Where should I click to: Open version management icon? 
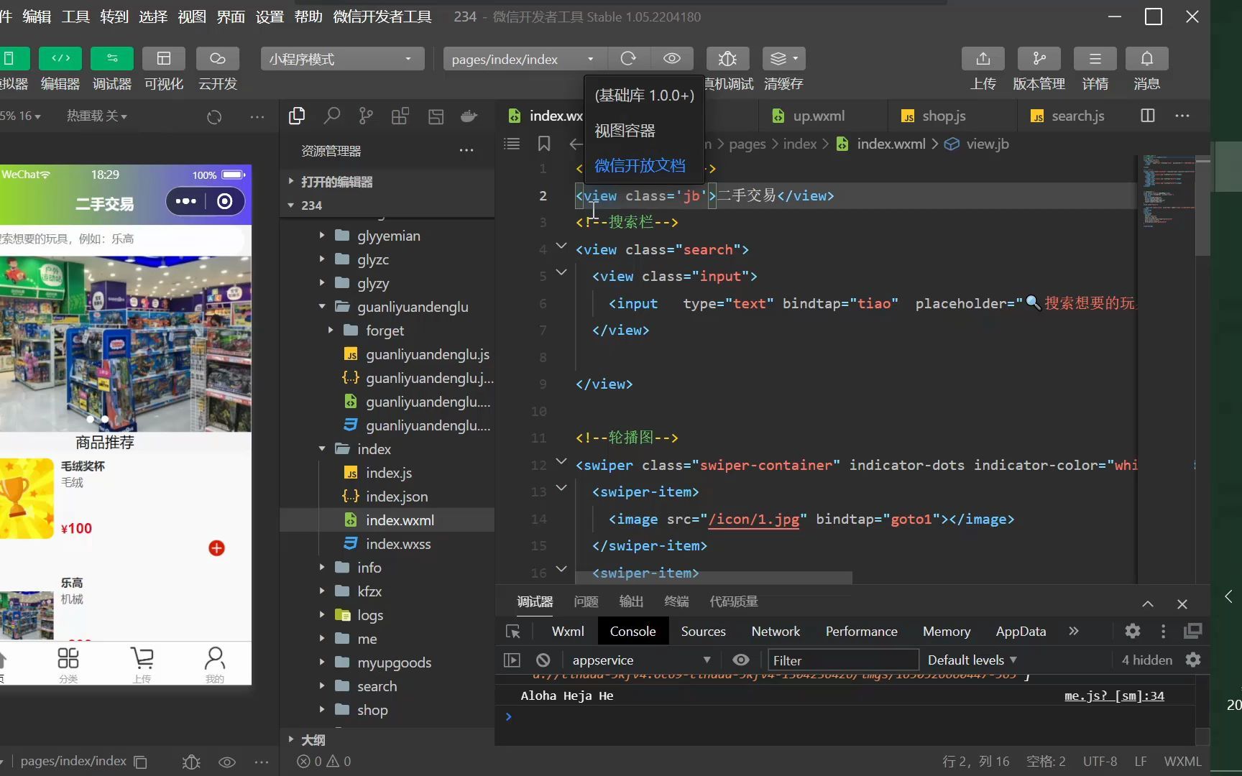1039,59
